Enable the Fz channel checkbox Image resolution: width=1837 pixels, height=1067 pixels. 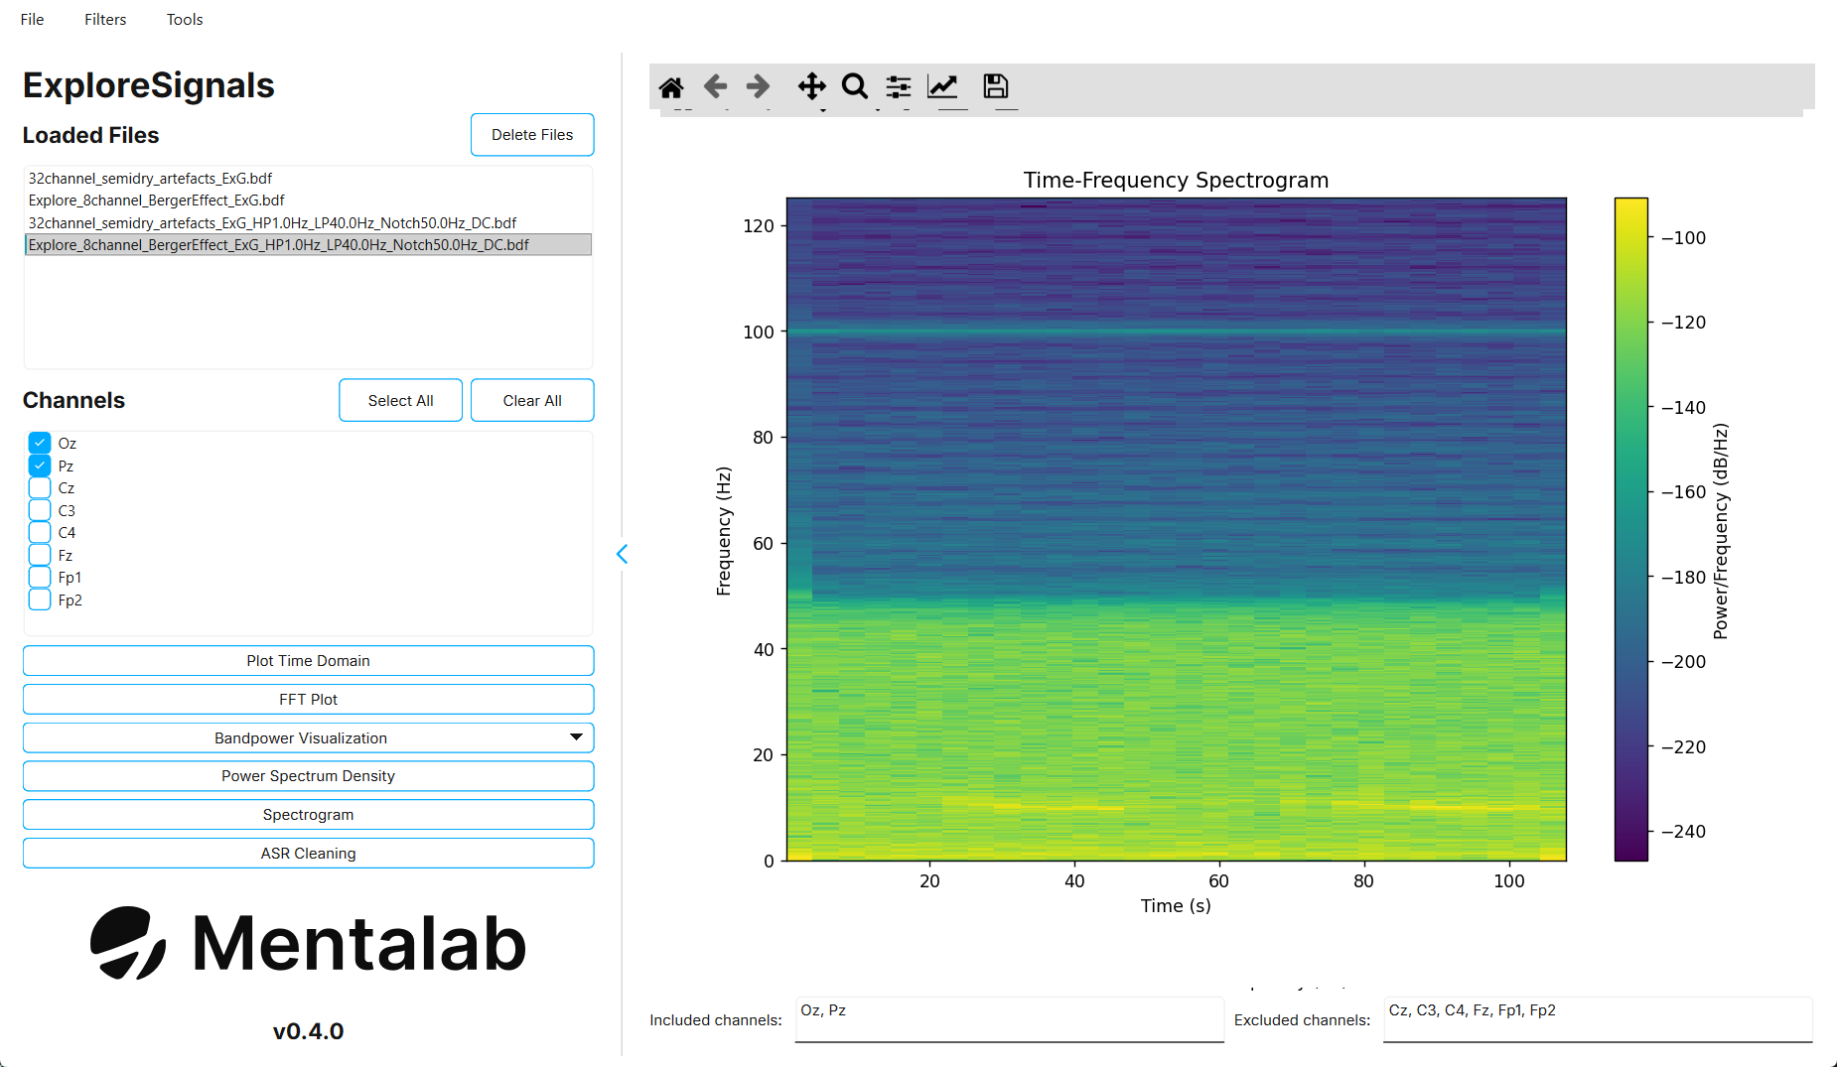[40, 555]
